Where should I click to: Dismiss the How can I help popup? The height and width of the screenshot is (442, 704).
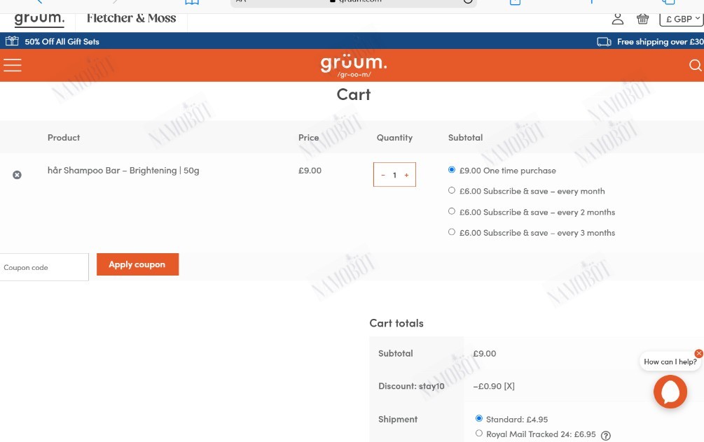(x=698, y=353)
